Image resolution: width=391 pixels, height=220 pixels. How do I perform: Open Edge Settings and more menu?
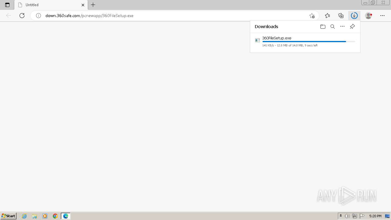382,16
